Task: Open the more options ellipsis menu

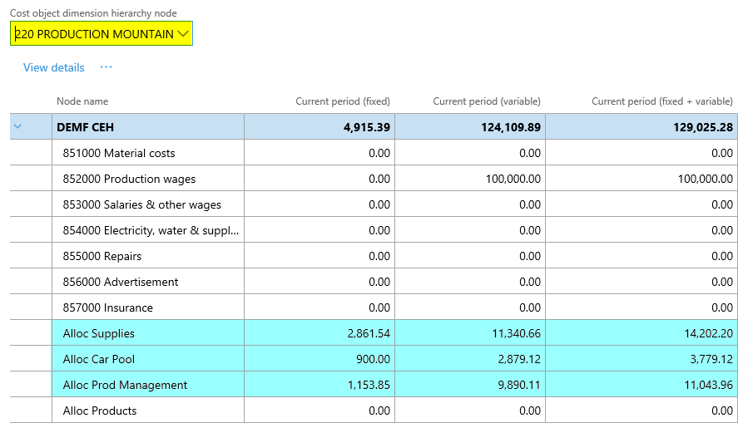Action: pos(106,67)
